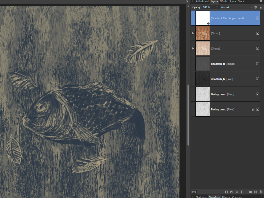Open Live Filters hourglass icon

[x=242, y=192]
